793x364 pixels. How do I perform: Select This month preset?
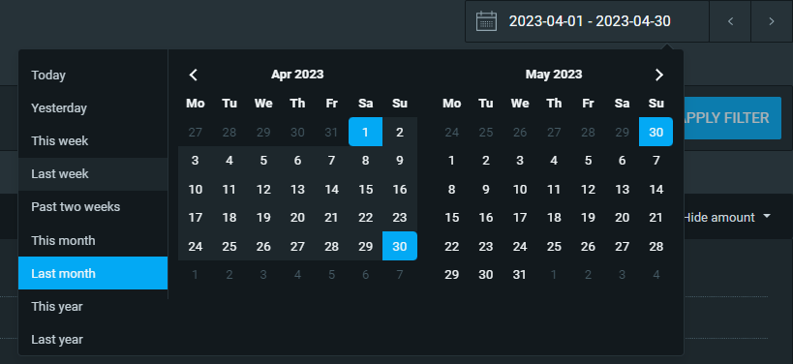point(93,240)
